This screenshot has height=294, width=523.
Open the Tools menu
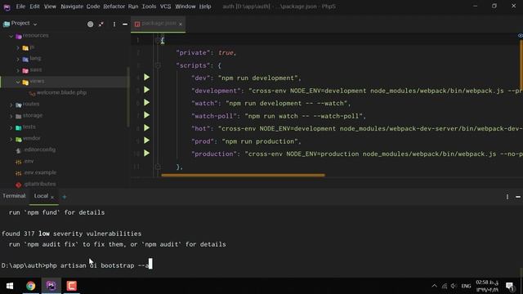149,7
